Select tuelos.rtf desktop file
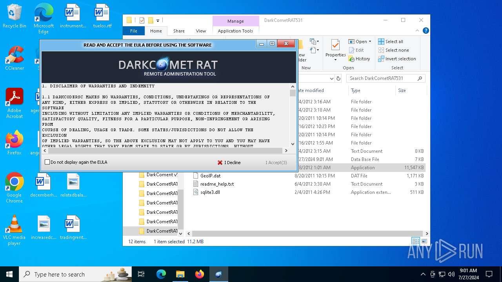Image resolution: width=502 pixels, height=282 pixels. click(x=102, y=16)
